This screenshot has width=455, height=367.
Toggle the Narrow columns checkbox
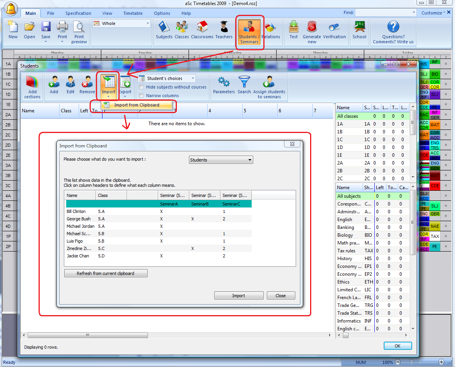point(141,96)
